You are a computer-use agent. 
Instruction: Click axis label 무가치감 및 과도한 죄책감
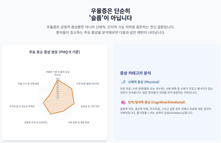tap(22, 106)
